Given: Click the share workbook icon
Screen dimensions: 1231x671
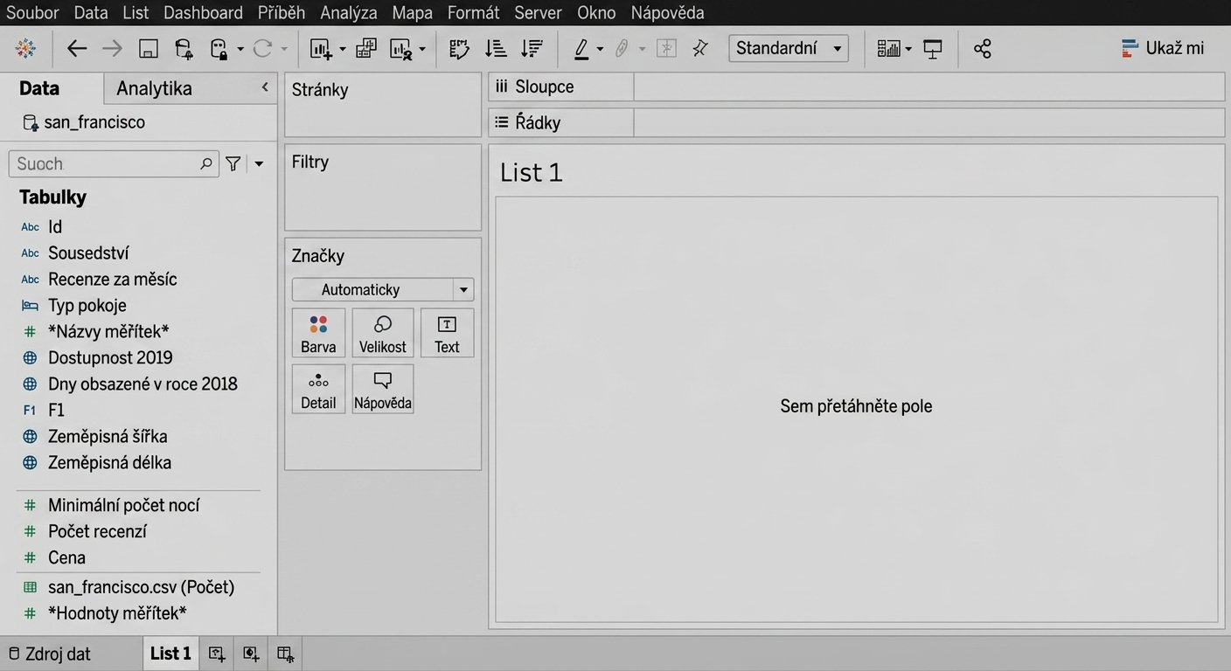Looking at the screenshot, I should (983, 49).
